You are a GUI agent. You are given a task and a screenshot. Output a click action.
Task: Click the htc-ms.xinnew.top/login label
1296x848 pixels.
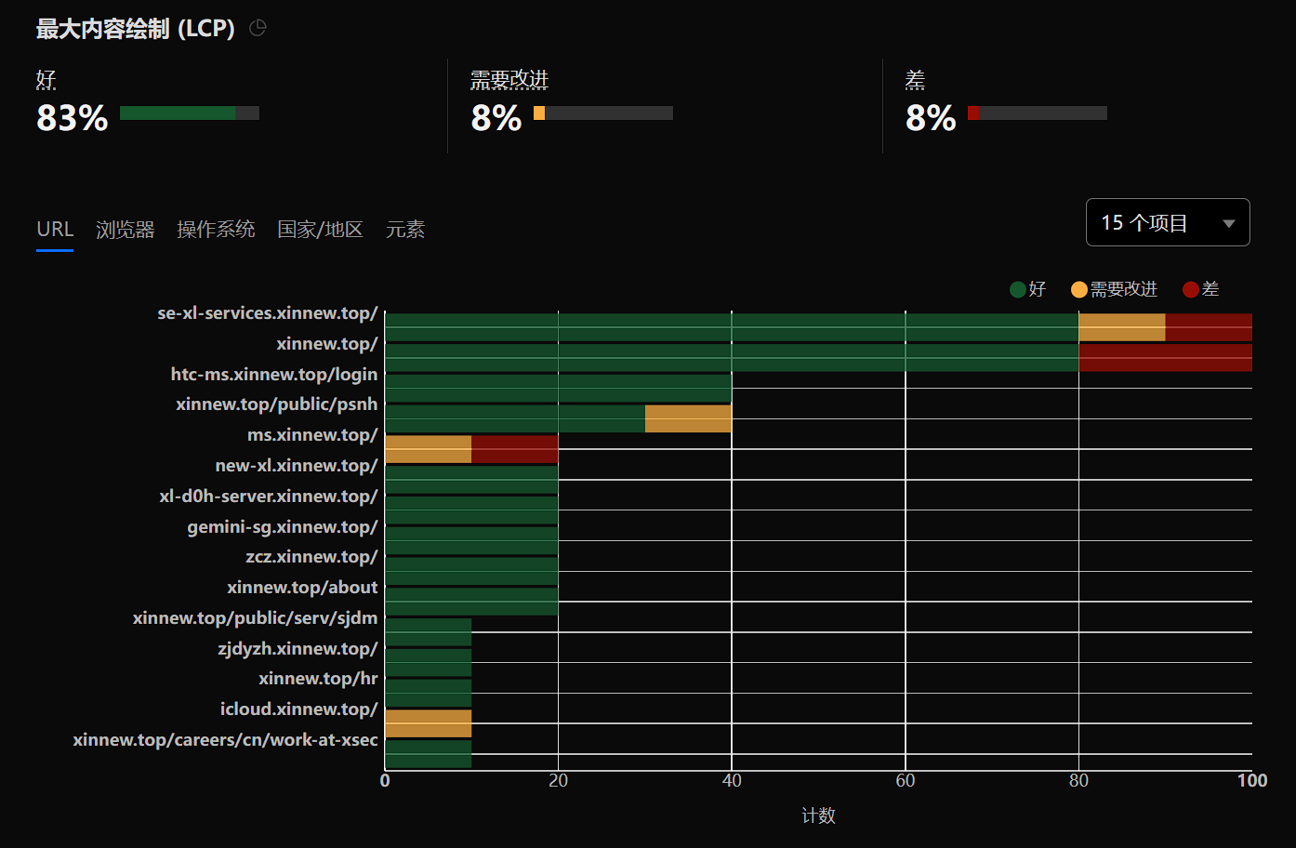274,374
